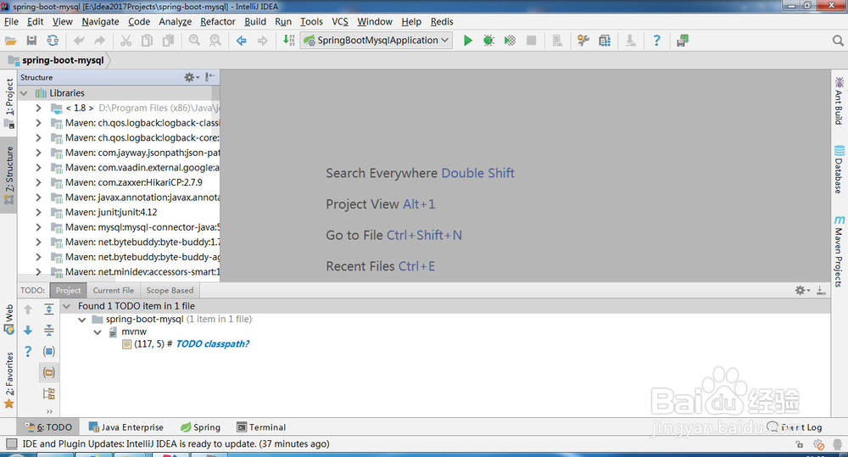
Task: Toggle autoscroll to source in TODO panel
Action: (48, 352)
